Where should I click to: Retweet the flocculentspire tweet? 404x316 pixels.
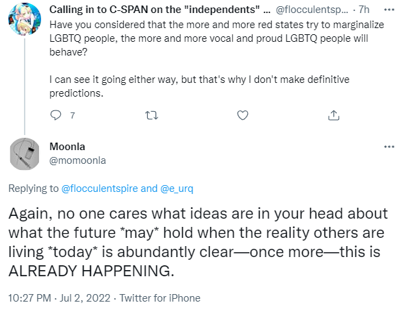tap(152, 115)
